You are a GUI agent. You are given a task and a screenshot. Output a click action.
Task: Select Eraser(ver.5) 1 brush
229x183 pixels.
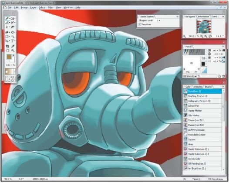(x=202, y=120)
